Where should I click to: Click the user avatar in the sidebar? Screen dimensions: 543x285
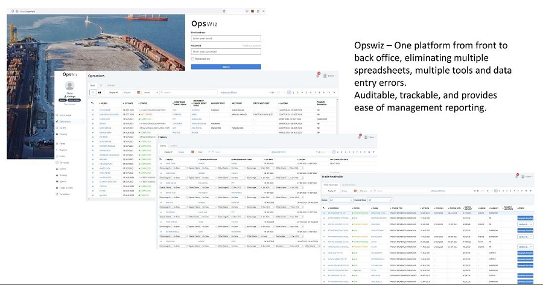click(x=69, y=86)
